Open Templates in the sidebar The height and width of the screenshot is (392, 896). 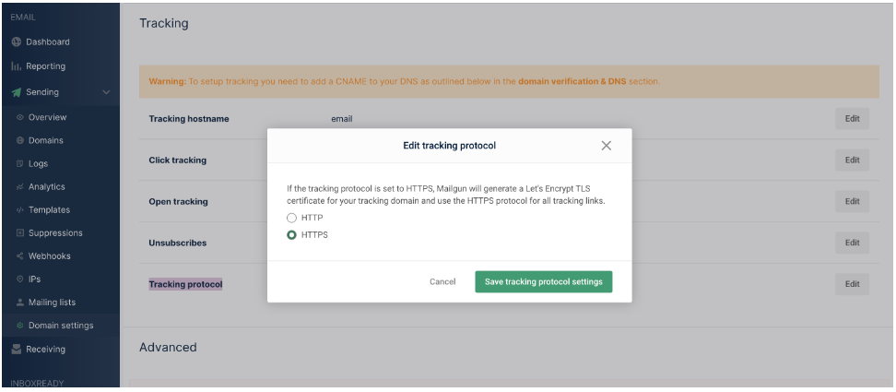(x=49, y=210)
